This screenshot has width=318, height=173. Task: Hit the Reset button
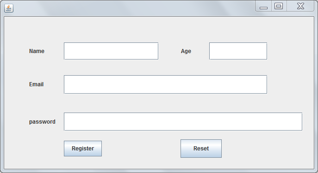[201, 149]
